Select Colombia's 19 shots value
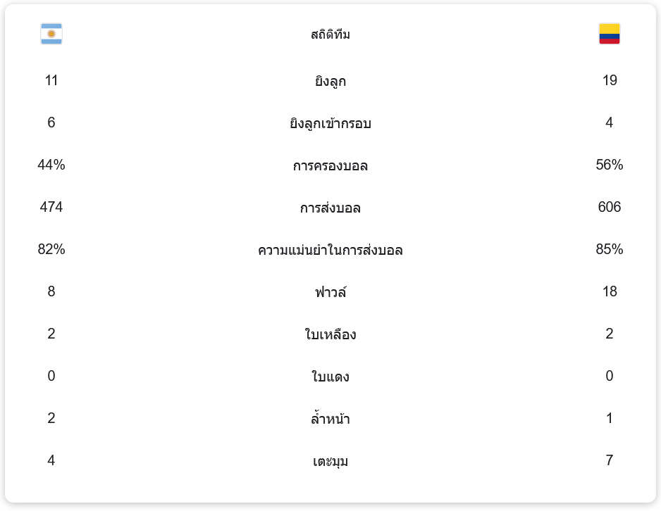661x511 pixels. [x=609, y=80]
